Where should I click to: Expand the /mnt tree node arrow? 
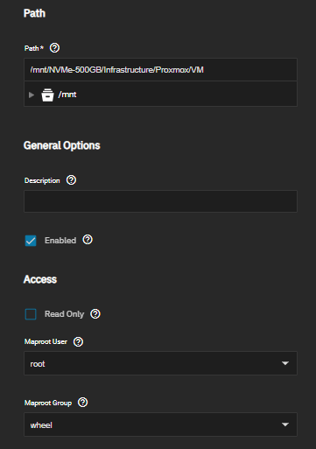click(x=32, y=95)
